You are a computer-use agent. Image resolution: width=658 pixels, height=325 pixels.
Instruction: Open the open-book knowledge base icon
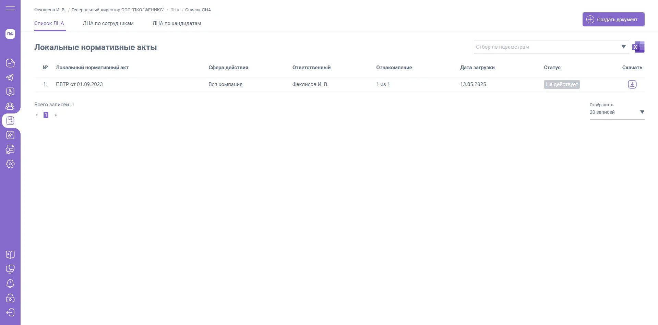pos(10,255)
